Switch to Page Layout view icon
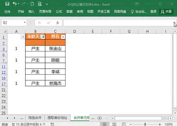Image resolution: width=177 pixels, height=126 pixels. point(114,124)
